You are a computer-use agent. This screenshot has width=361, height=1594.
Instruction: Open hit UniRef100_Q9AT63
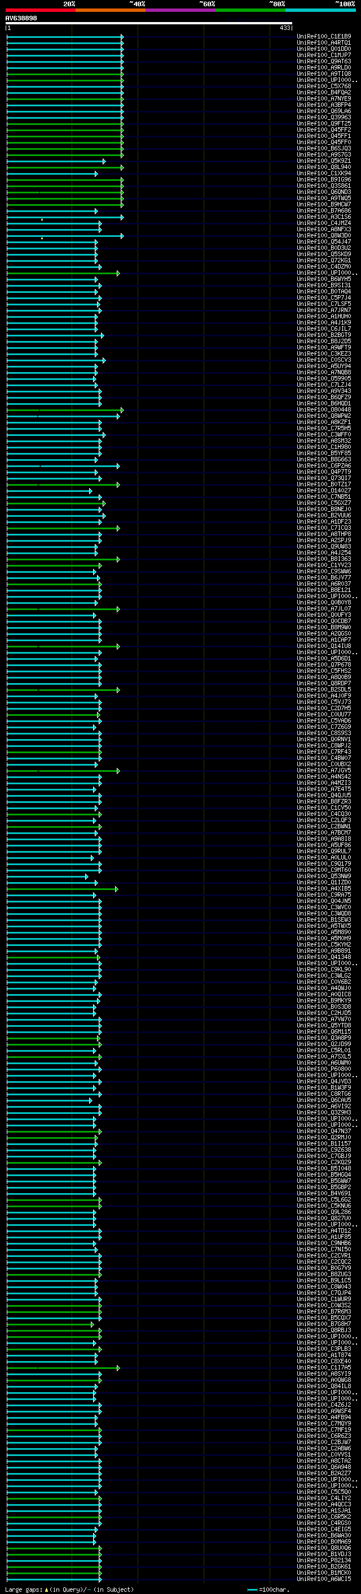coord(324,61)
